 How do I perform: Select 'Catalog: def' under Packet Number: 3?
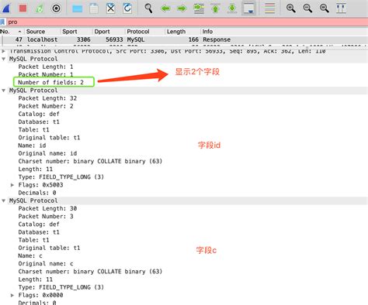[x=39, y=224]
